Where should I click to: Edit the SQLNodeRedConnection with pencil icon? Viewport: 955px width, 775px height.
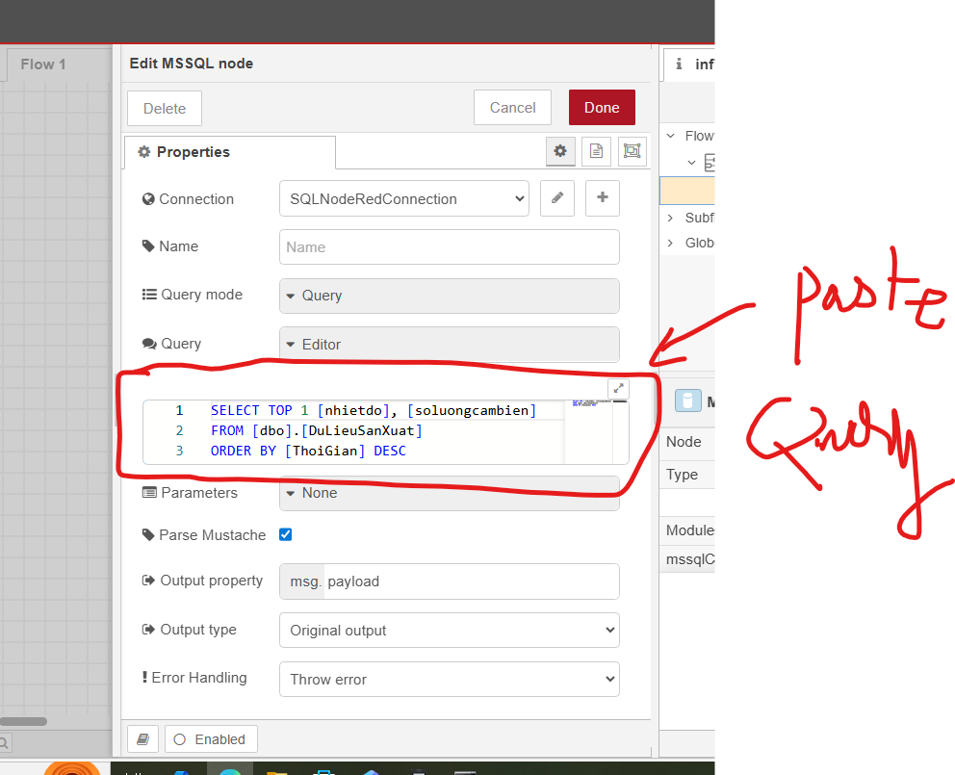[x=557, y=198]
